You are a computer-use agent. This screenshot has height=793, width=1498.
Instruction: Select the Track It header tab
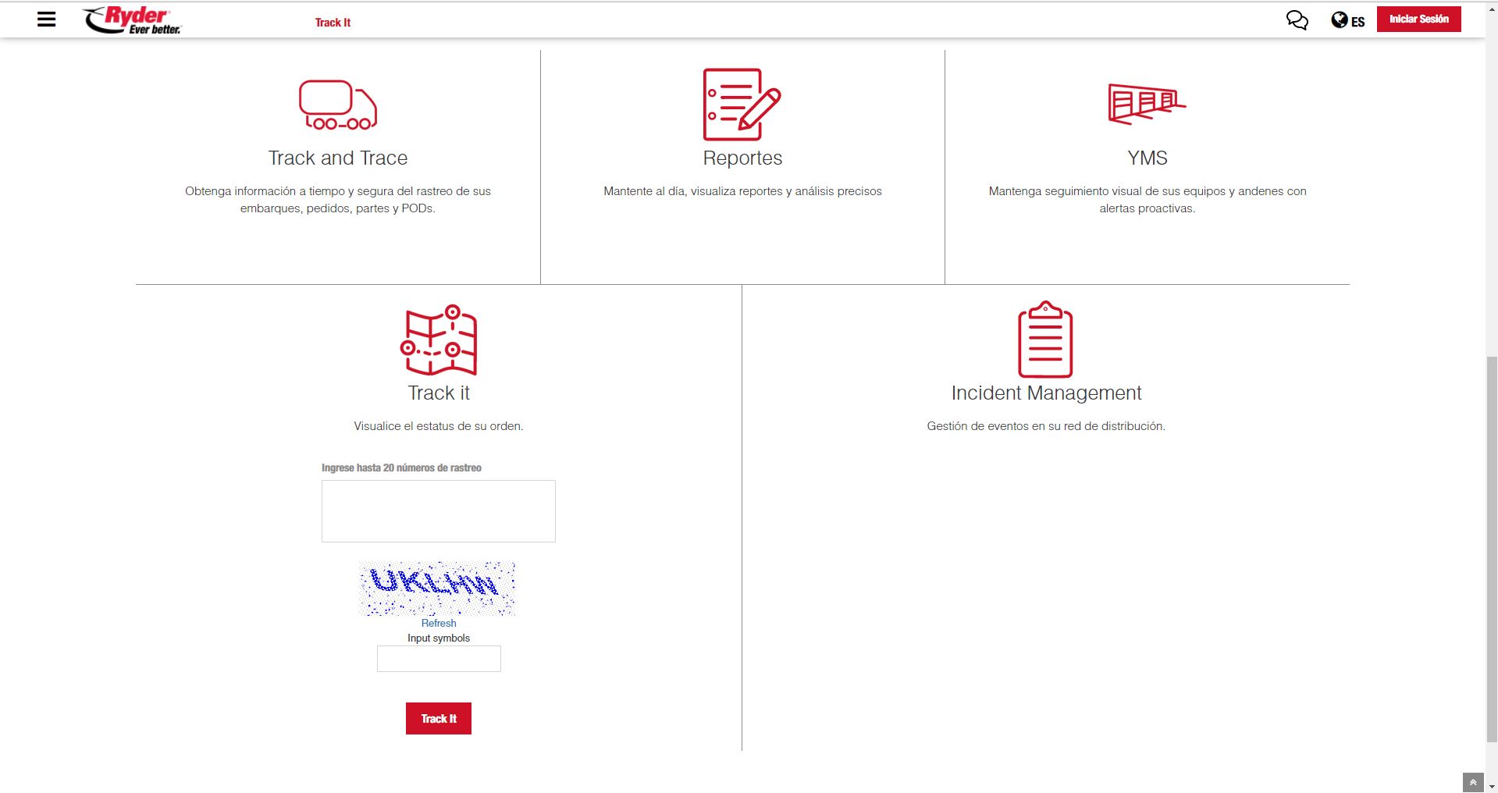pos(333,23)
